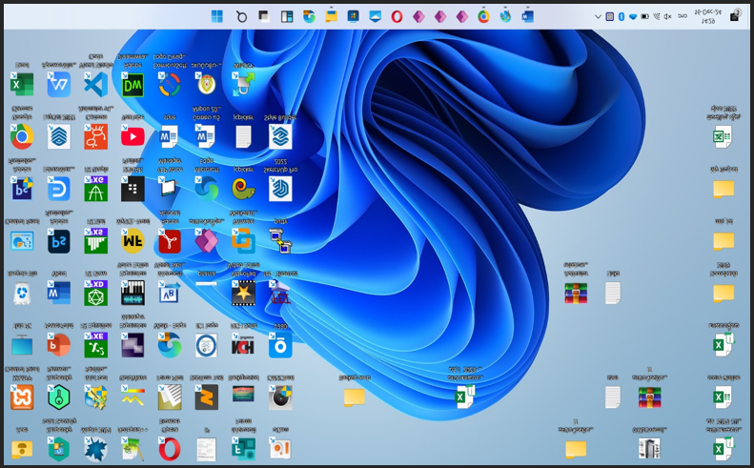Click the Sublime Text desktop icon
This screenshot has width=754, height=468.
click(x=206, y=397)
